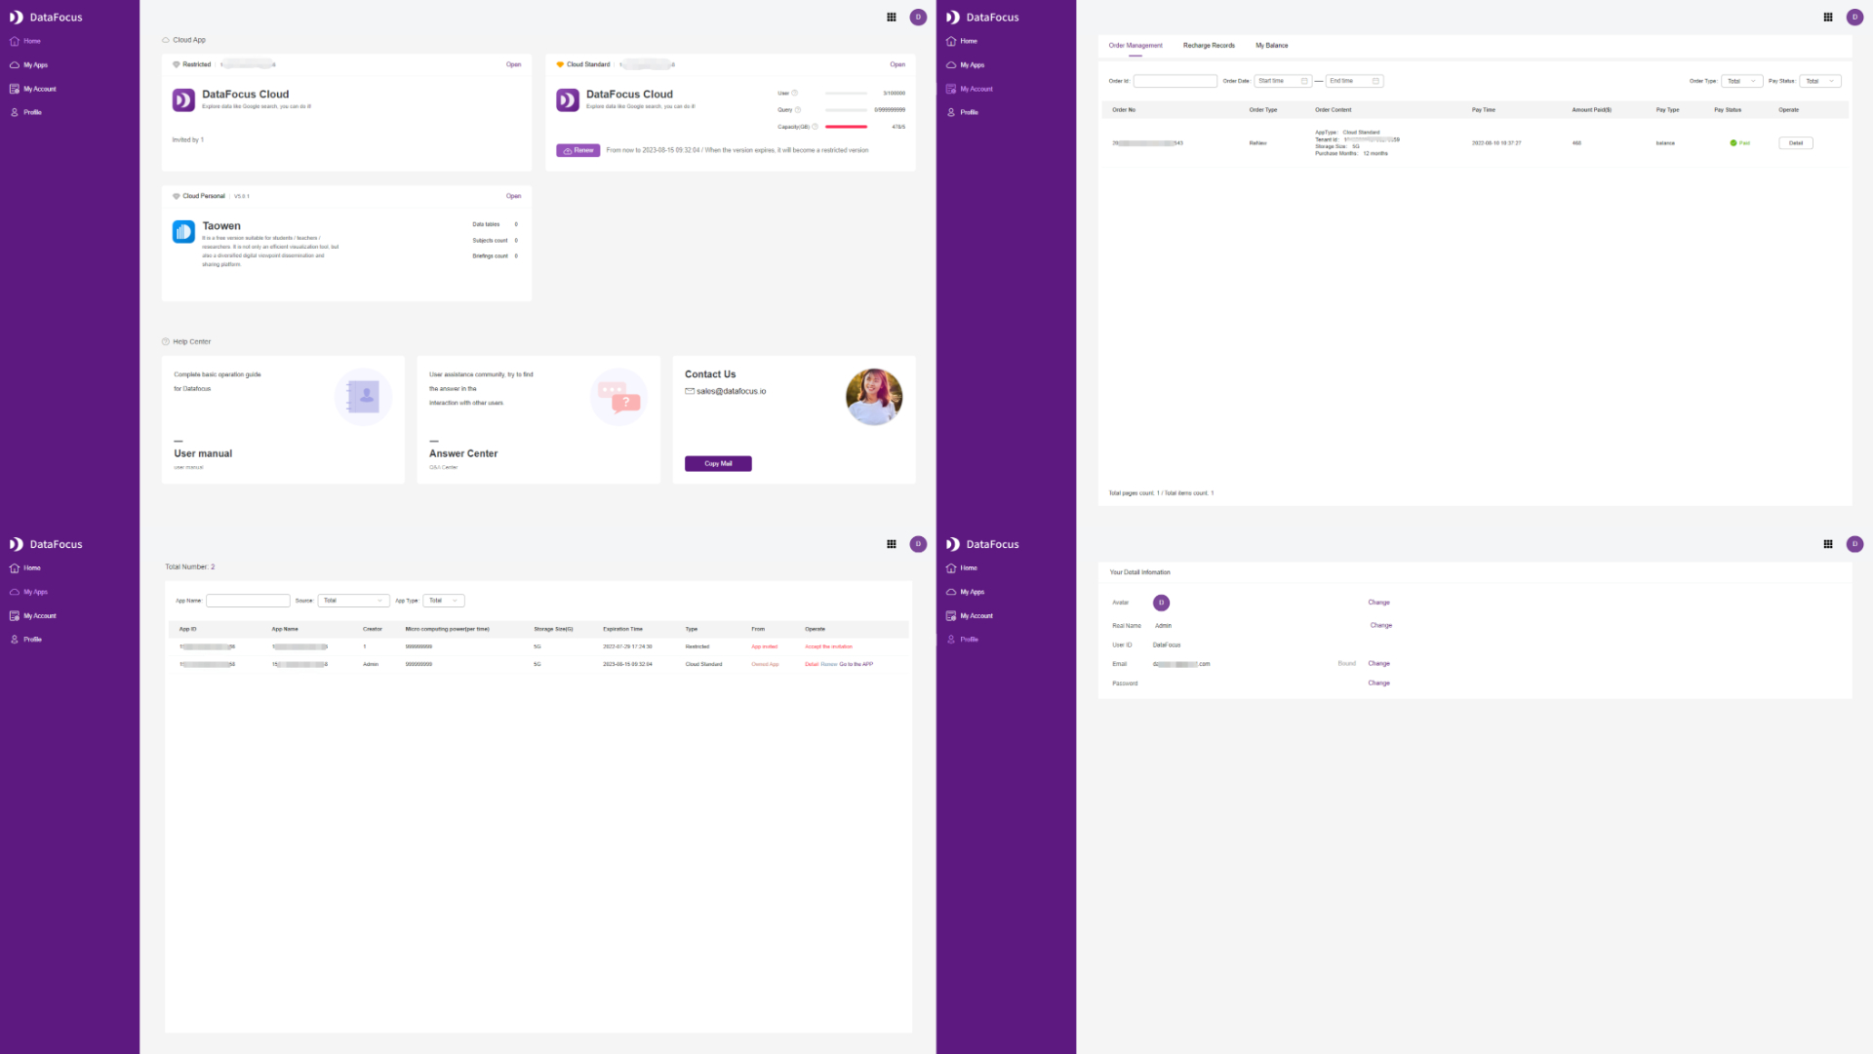Click Change next to Password
The width and height of the screenshot is (1873, 1054).
coord(1378,683)
